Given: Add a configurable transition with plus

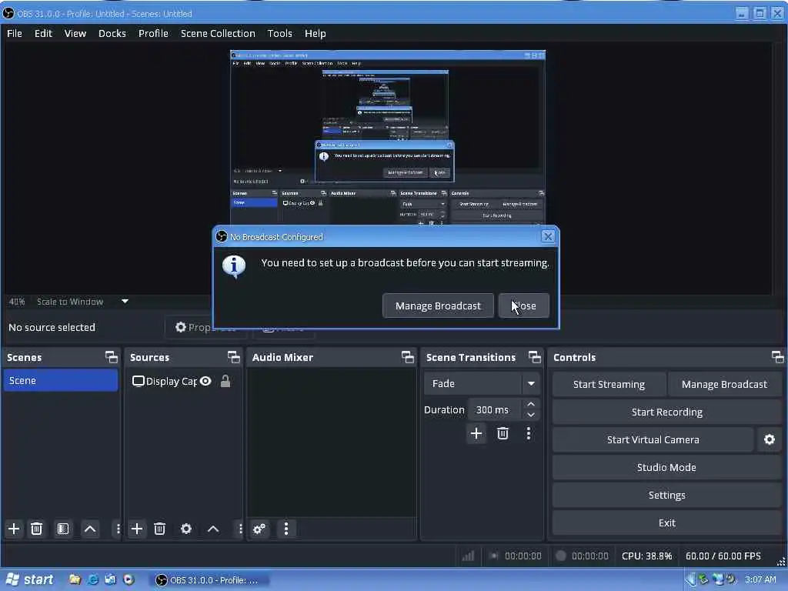Looking at the screenshot, I should tap(476, 433).
